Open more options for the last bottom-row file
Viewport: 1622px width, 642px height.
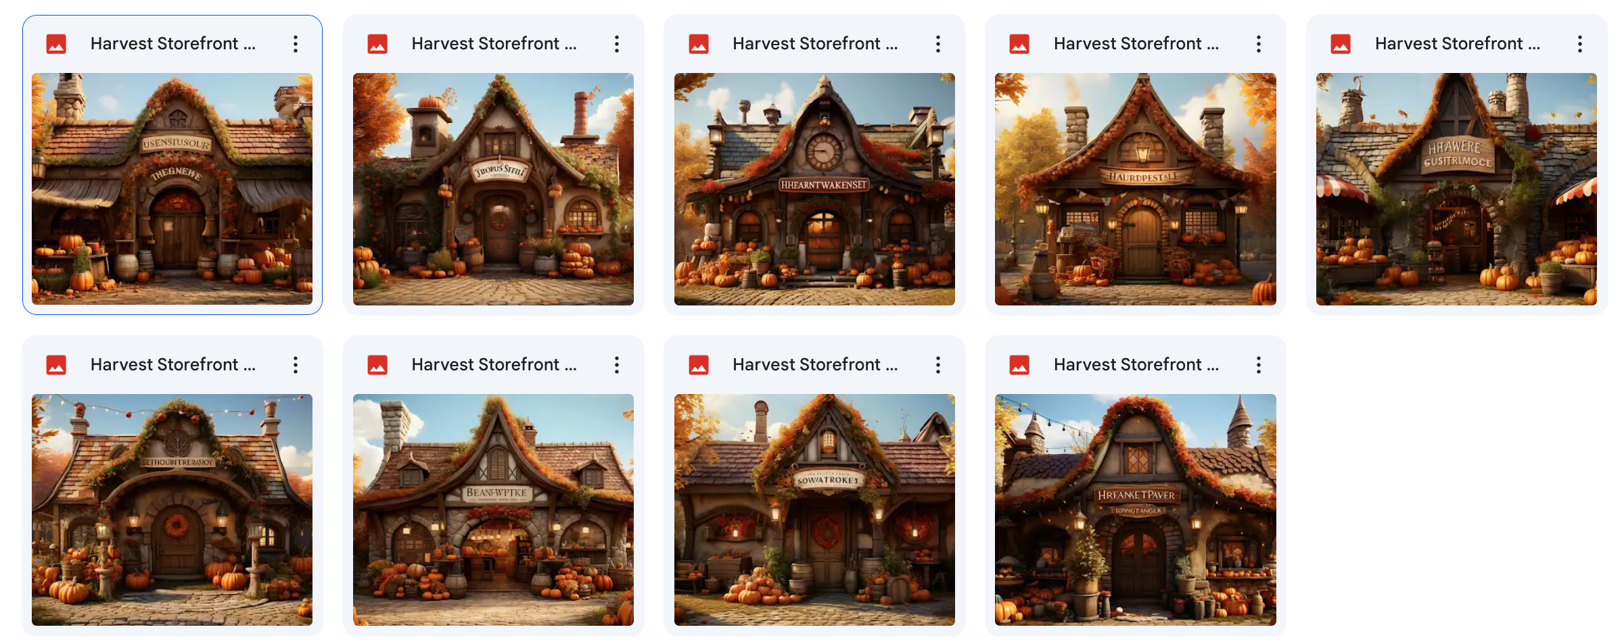pyautogui.click(x=1259, y=364)
